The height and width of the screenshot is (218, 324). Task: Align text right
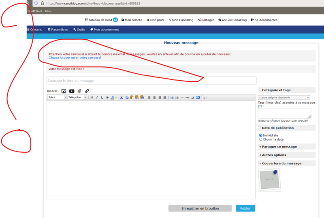point(160,97)
